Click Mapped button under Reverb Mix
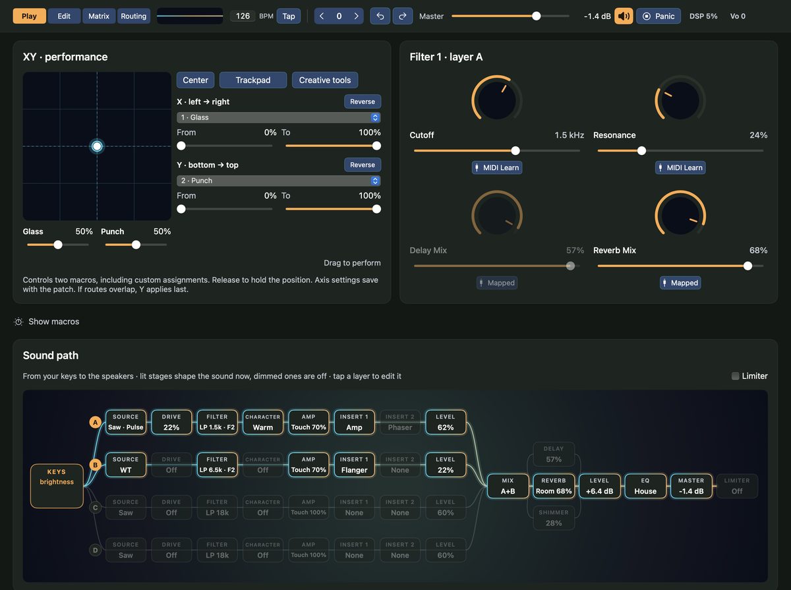The image size is (791, 590). click(680, 283)
